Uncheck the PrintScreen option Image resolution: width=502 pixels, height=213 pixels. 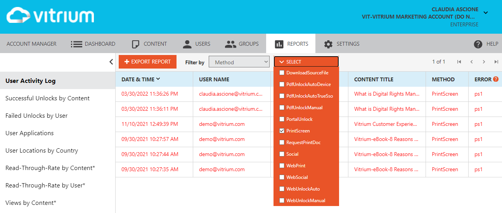282,131
